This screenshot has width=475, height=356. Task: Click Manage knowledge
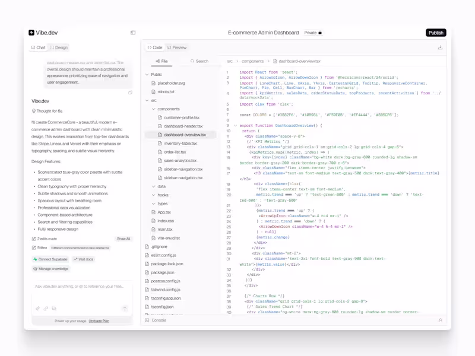[51, 269]
